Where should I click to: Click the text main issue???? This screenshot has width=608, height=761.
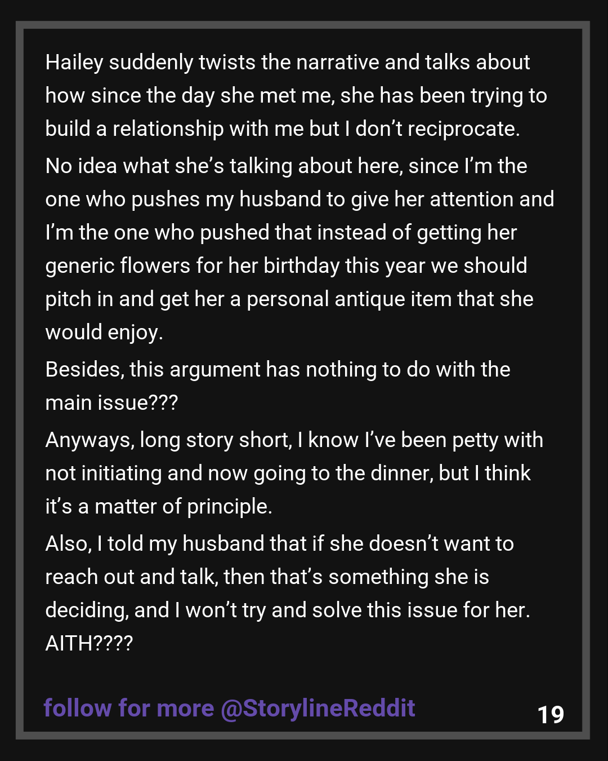tap(111, 403)
